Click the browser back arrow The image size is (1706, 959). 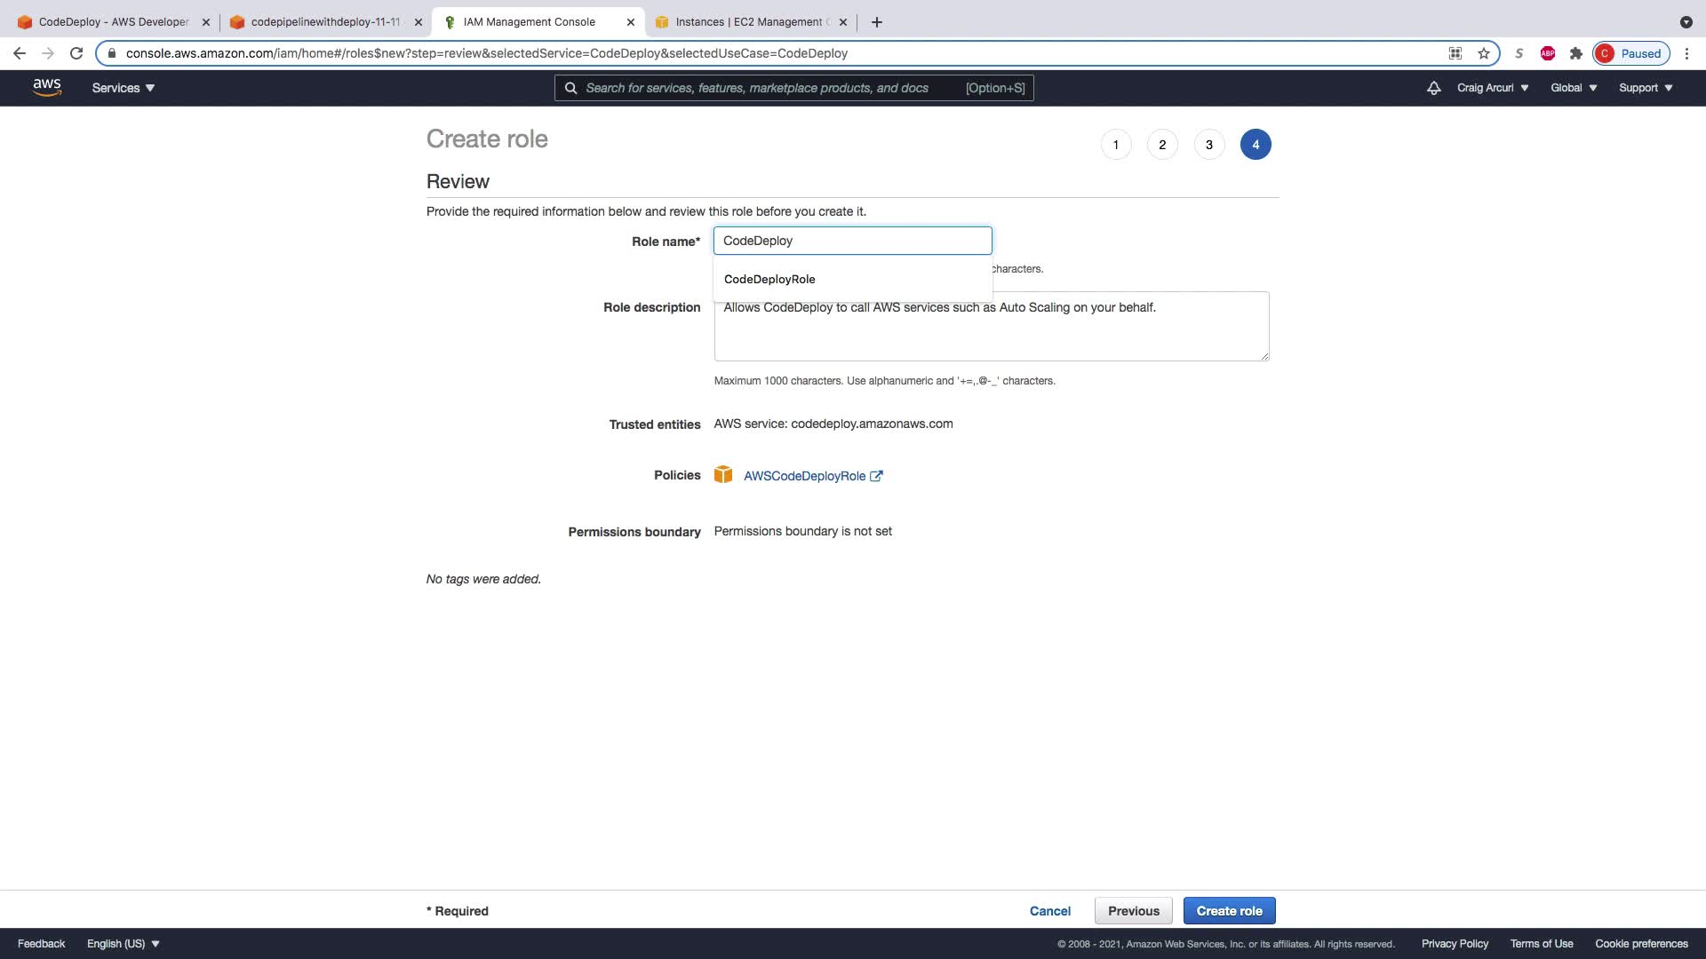click(20, 53)
